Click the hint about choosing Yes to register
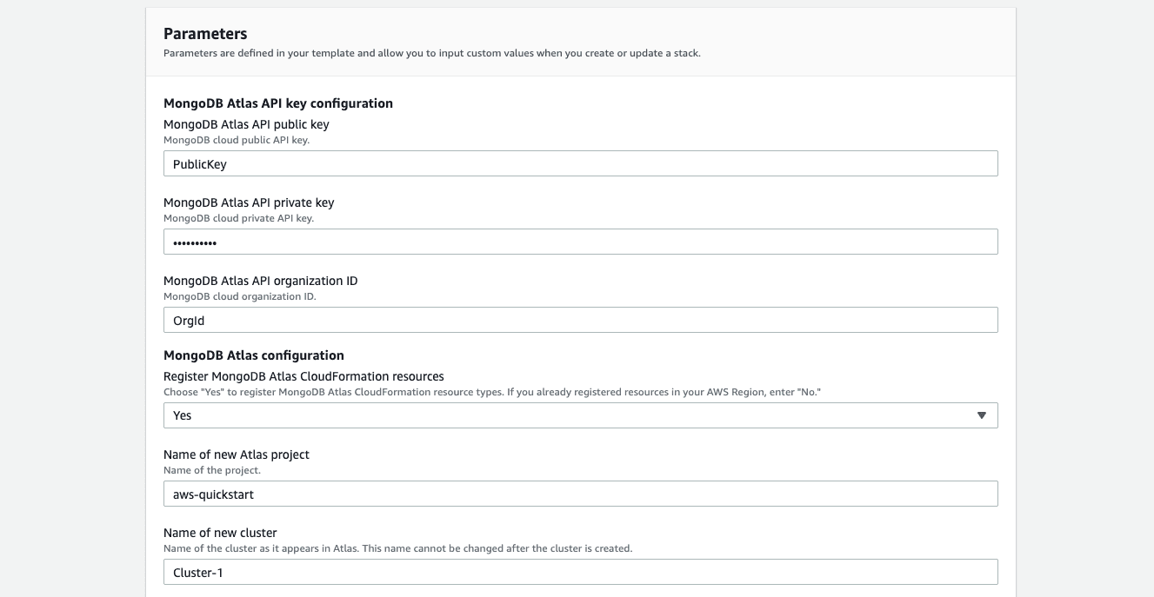The image size is (1154, 597). pos(492,392)
